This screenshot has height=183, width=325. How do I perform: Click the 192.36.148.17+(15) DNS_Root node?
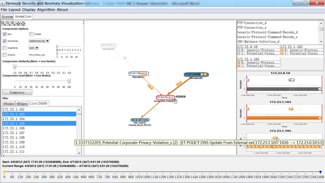pos(140,120)
